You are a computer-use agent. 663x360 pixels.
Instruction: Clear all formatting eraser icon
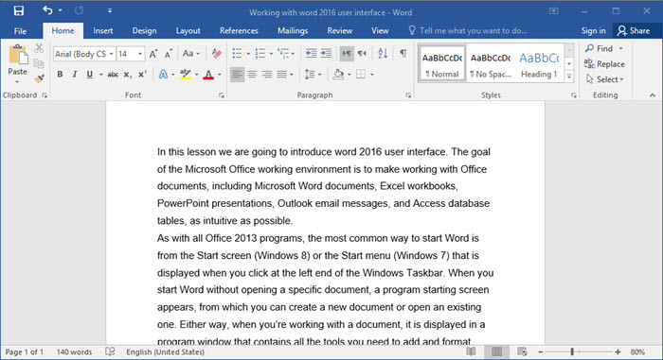(217, 54)
